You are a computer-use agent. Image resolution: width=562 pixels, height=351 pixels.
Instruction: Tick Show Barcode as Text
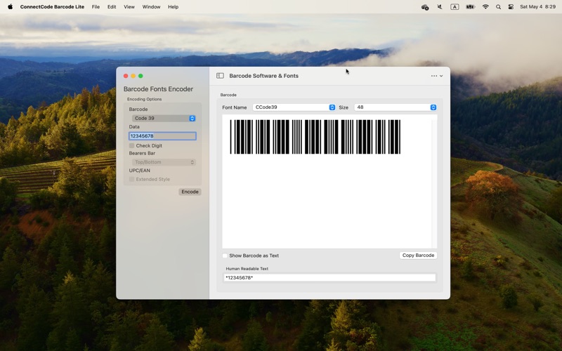click(x=226, y=256)
